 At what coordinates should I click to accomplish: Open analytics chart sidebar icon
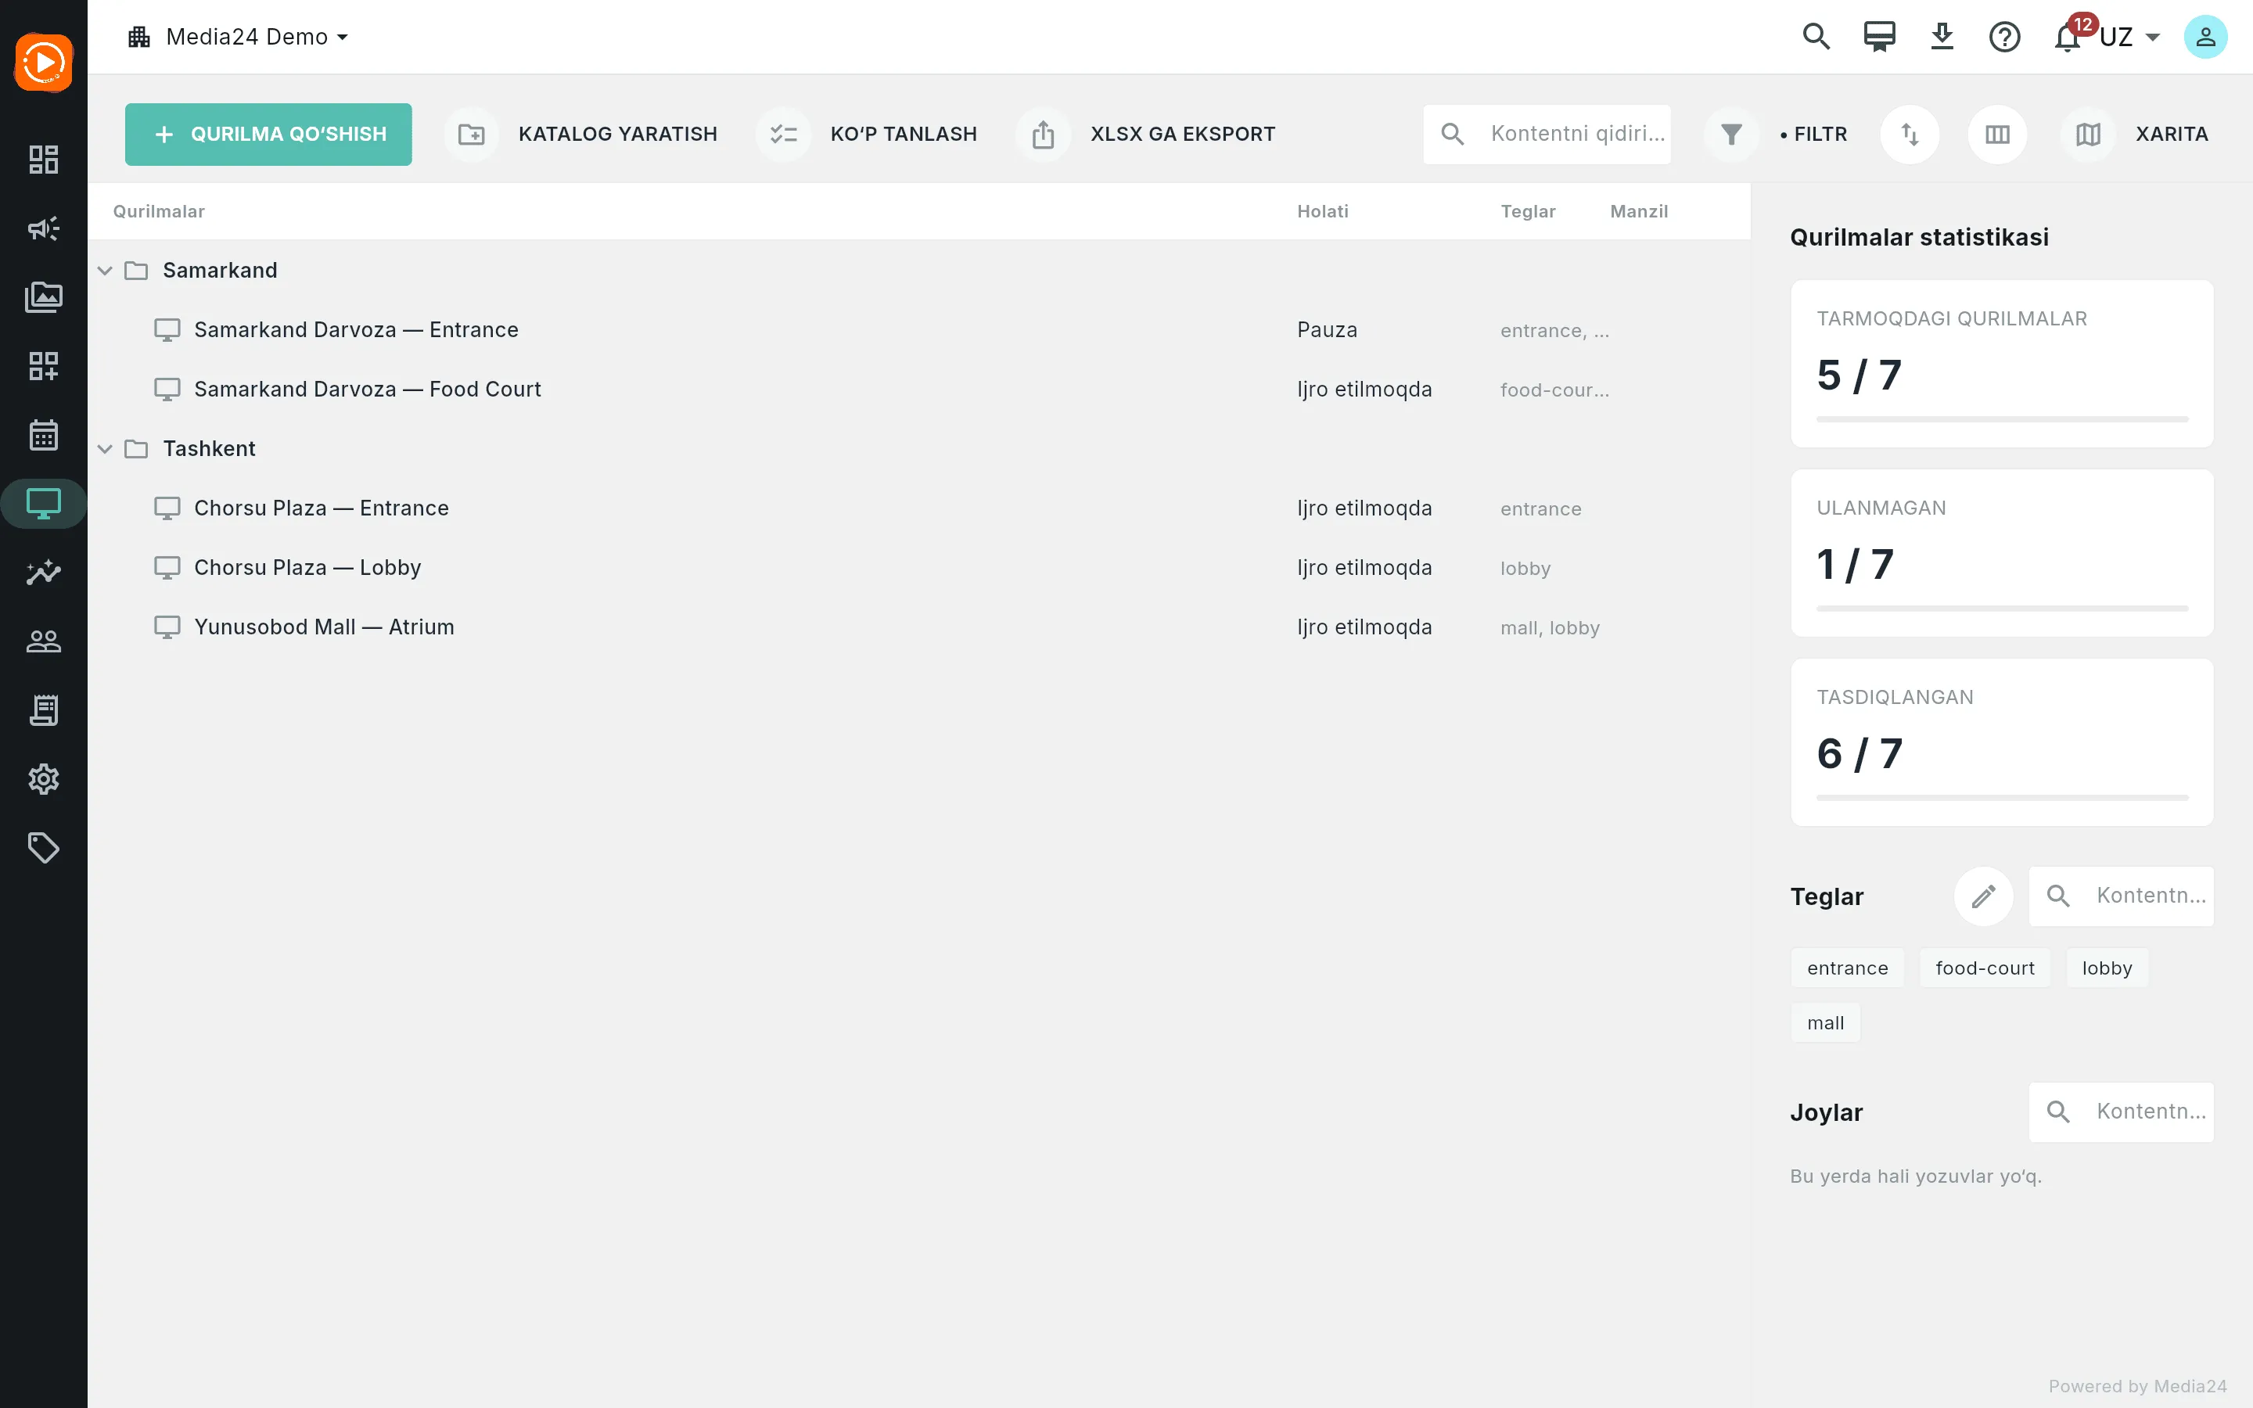(x=44, y=572)
